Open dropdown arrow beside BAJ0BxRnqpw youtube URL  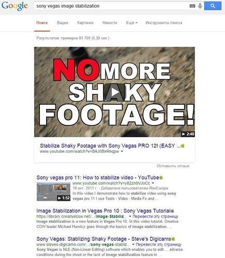[122, 151]
